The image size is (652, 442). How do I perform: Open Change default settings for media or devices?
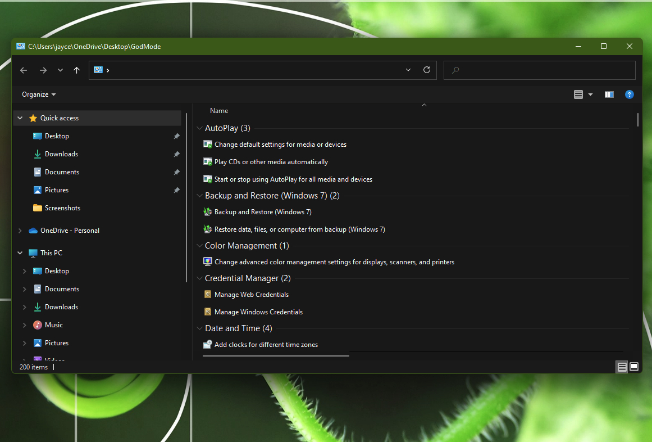click(x=280, y=145)
